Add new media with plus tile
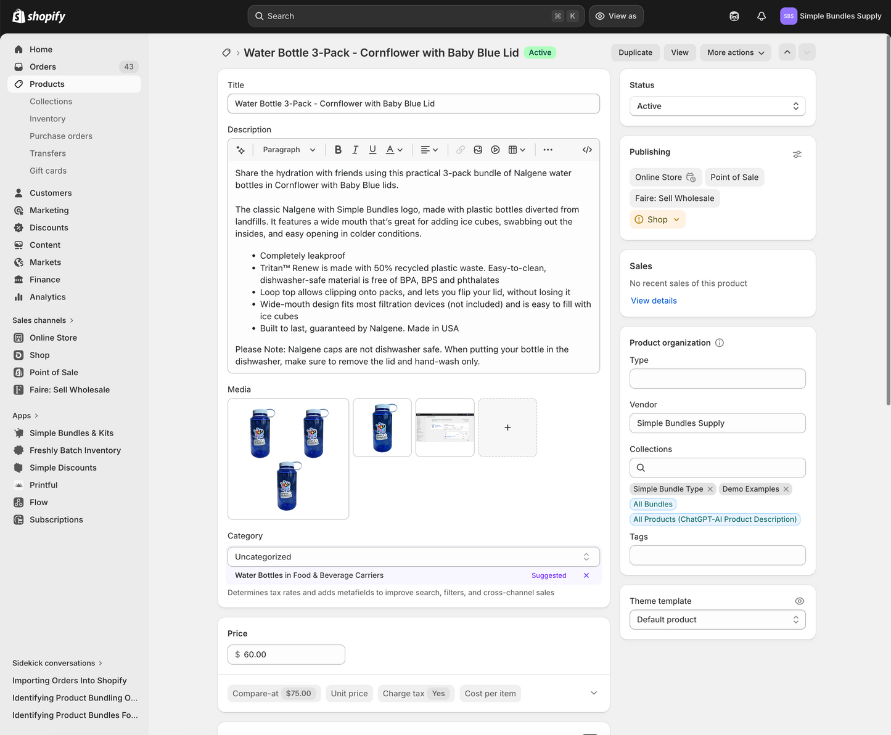Image resolution: width=891 pixels, height=735 pixels. 507,428
